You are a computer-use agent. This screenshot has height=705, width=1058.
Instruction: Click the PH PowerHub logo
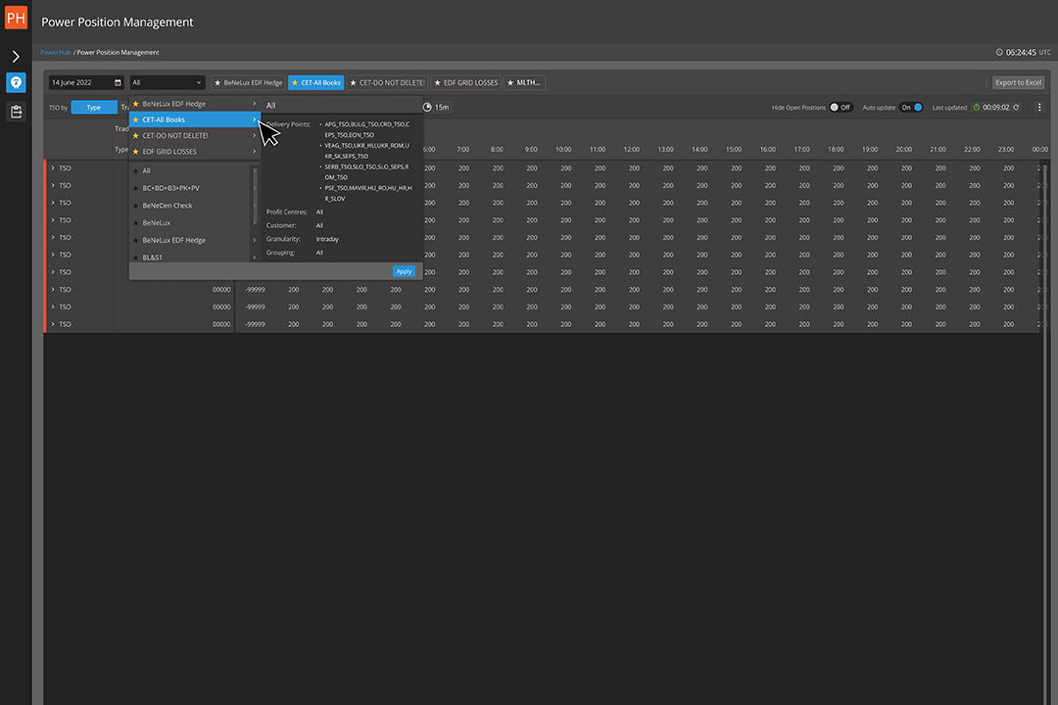(16, 18)
